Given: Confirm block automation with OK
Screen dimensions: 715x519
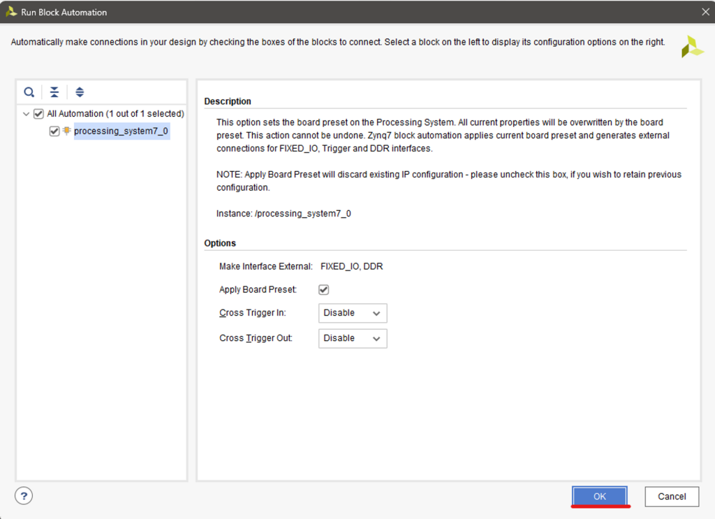Looking at the screenshot, I should point(600,496).
